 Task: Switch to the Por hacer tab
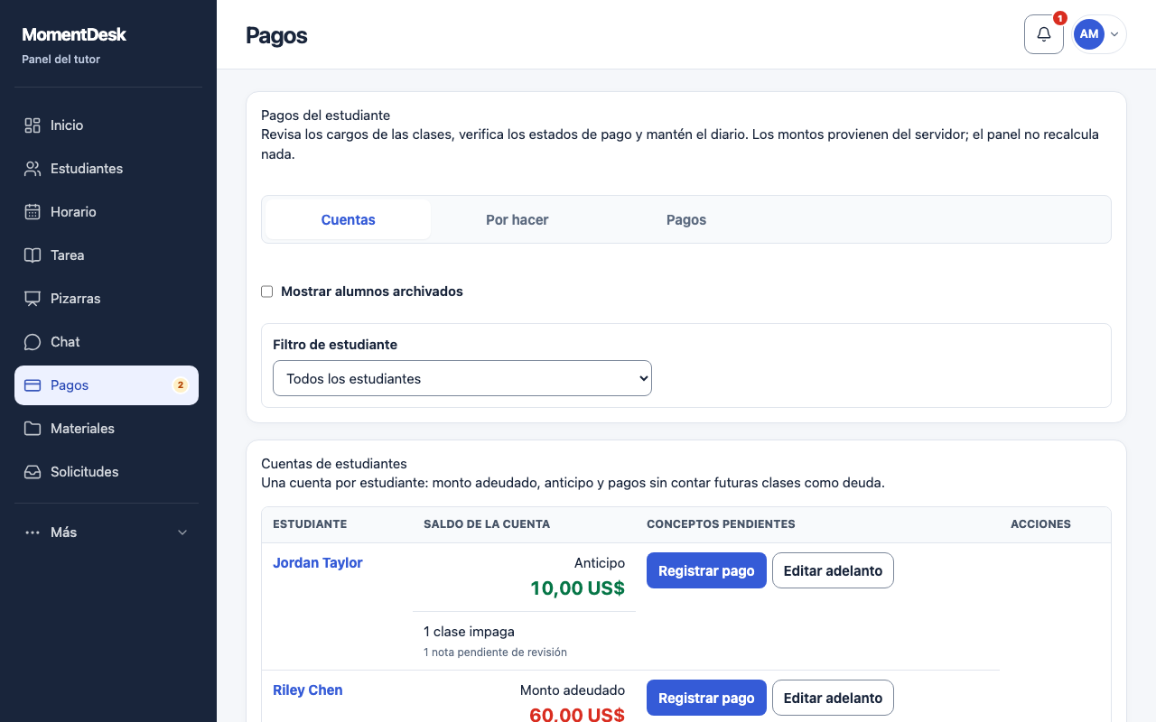click(517, 219)
